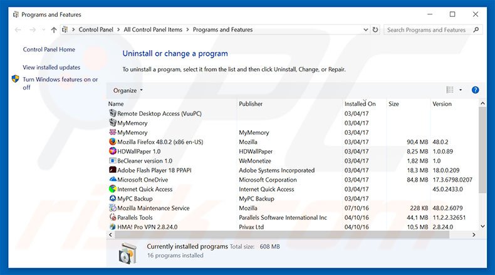Click the Remote Desktop Access (VuuPC) program icon
Viewport: 495px width, 275px height.
113,113
